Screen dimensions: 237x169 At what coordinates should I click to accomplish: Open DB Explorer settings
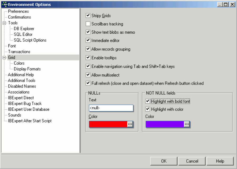tap(24, 28)
